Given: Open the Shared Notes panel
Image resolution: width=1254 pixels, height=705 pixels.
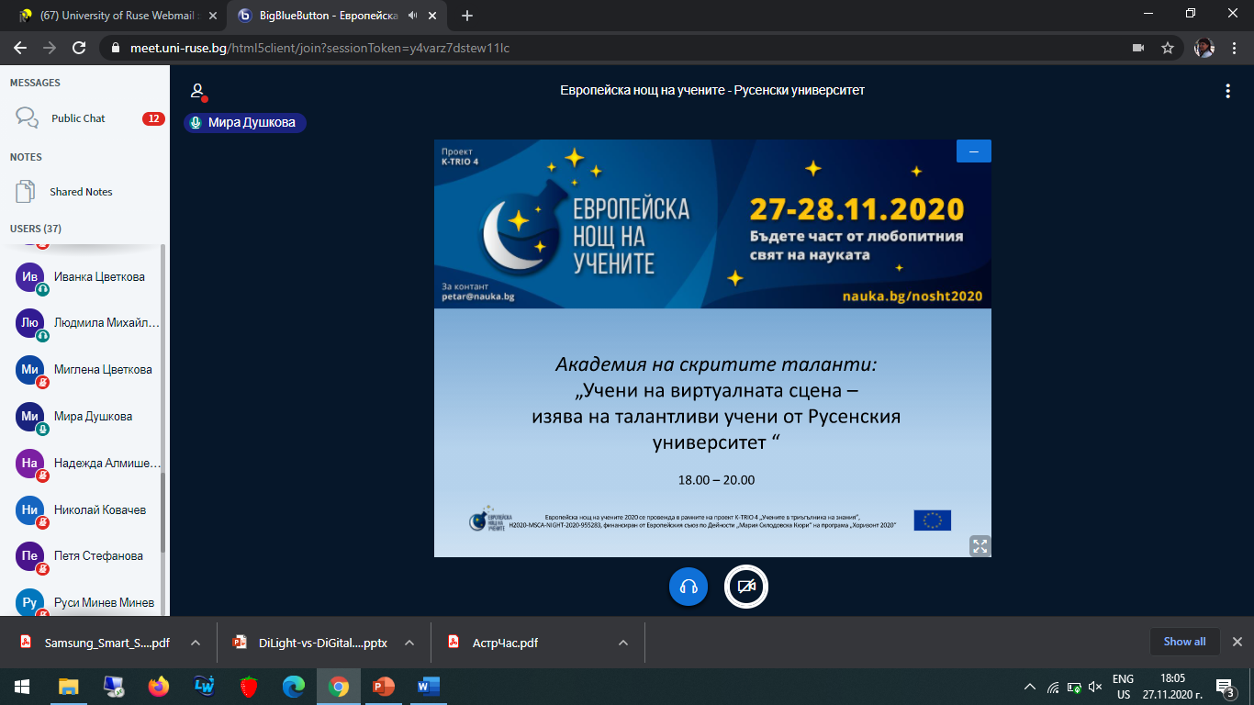Looking at the screenshot, I should pos(81,192).
